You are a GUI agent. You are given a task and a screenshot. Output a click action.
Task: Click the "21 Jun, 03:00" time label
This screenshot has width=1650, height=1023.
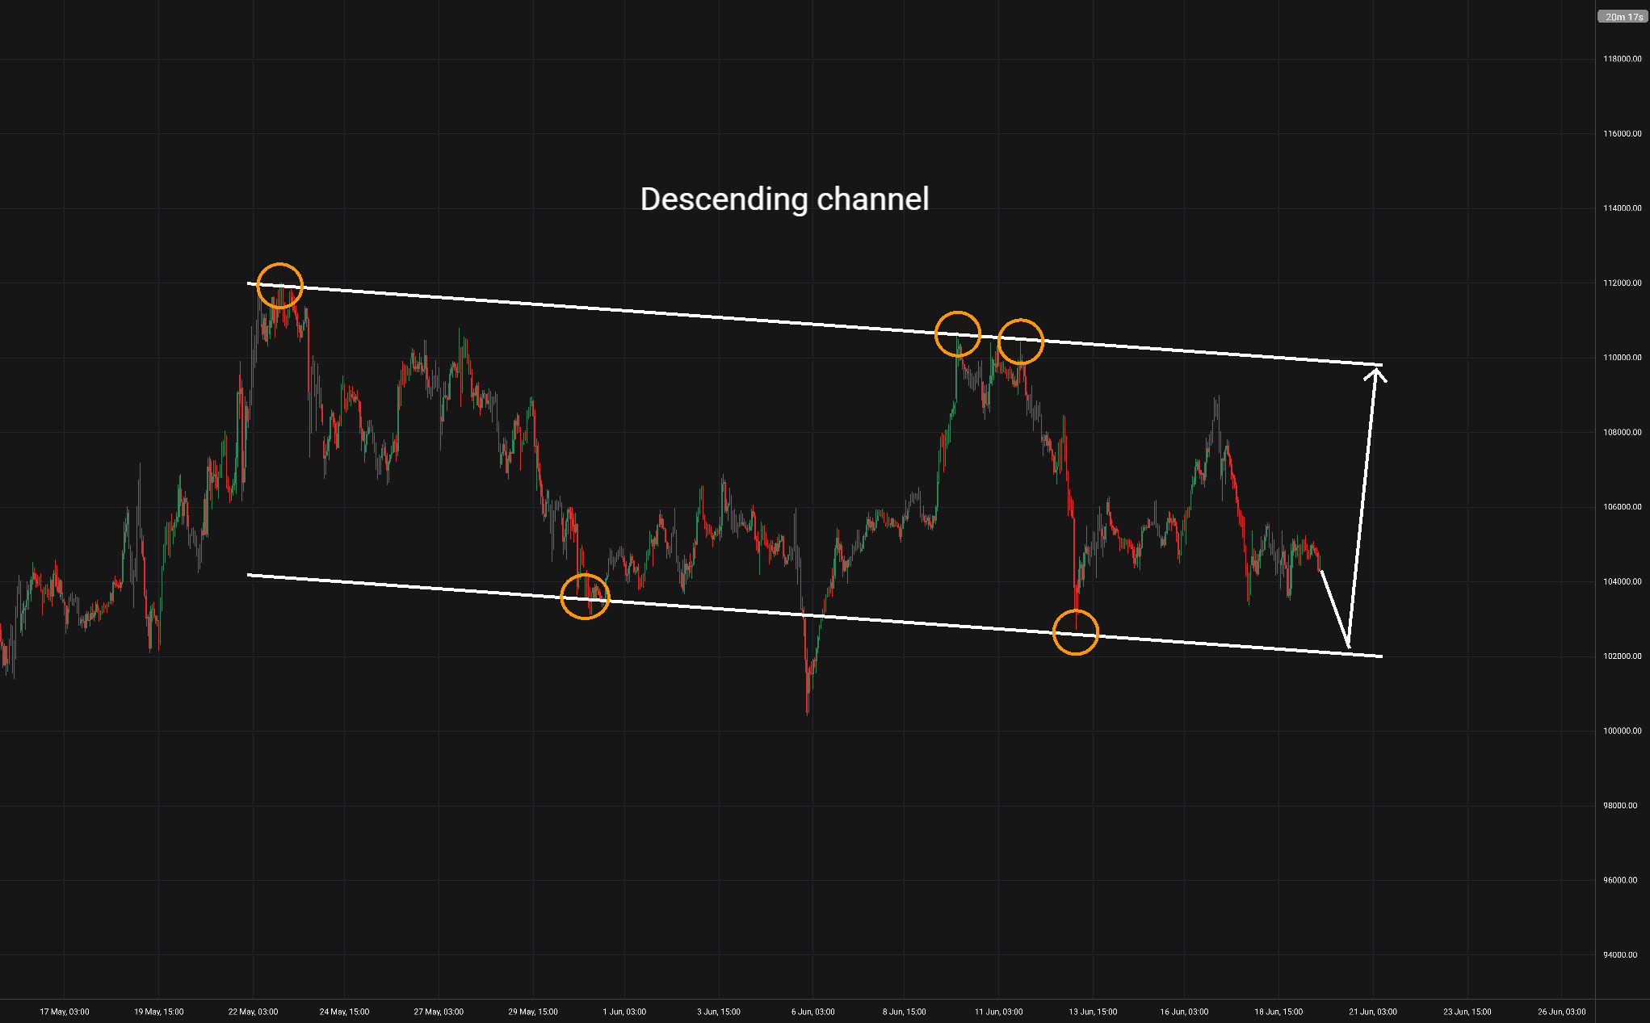[x=1373, y=1012]
